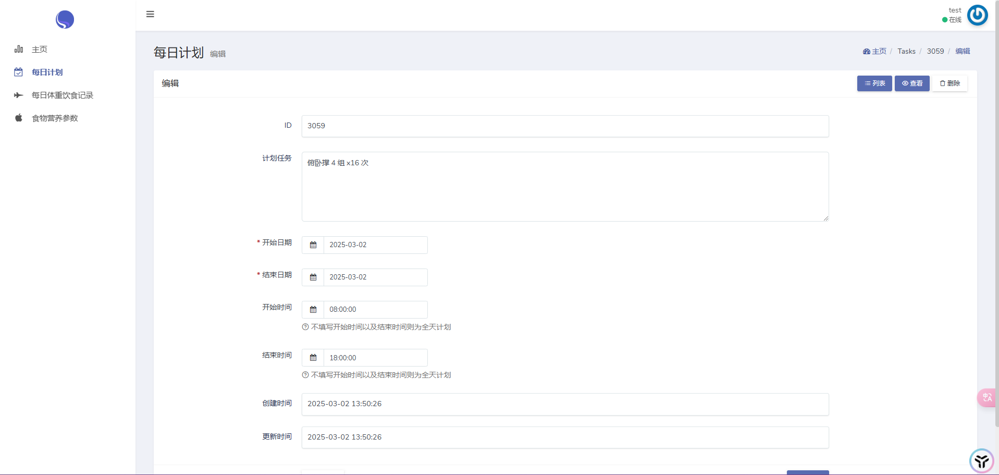Click help icon under 结束时间 field
The width and height of the screenshot is (999, 475).
305,375
